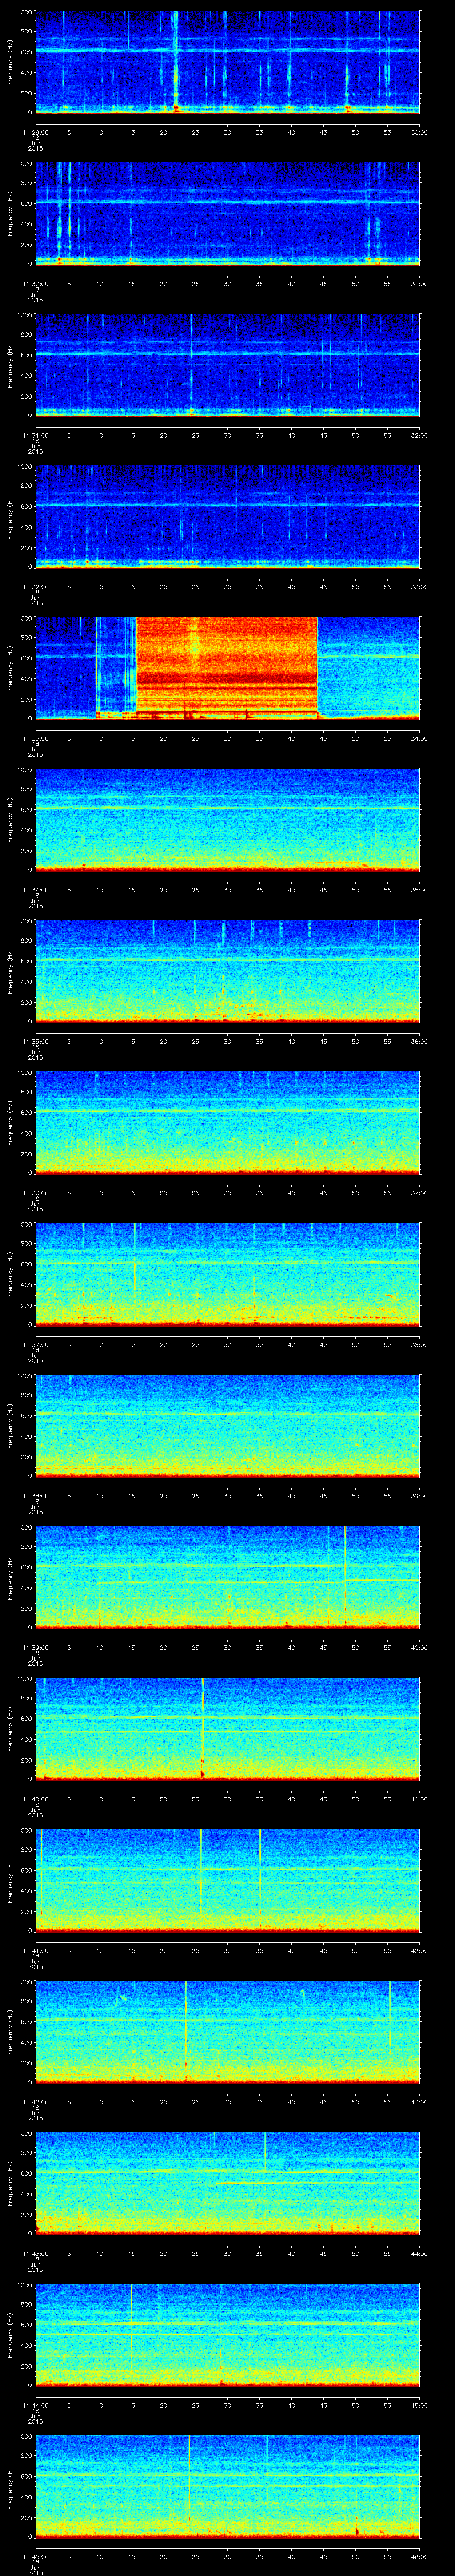Click Frequency (Hz) axis label of 11:33:00 panel

point(10,668)
